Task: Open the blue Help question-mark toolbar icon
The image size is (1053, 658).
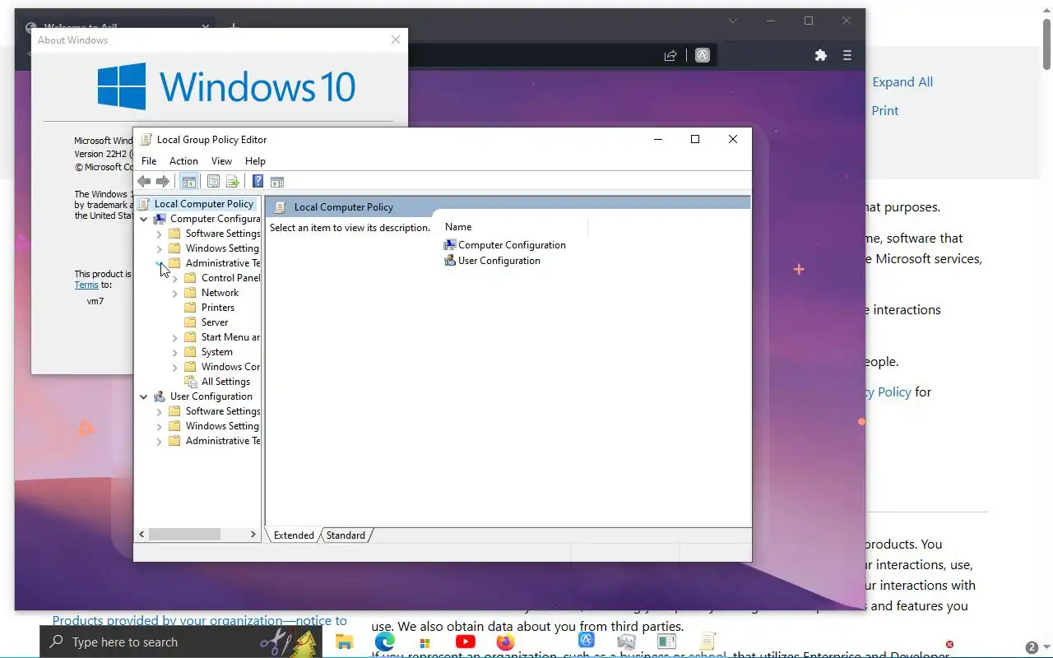Action: coord(257,182)
